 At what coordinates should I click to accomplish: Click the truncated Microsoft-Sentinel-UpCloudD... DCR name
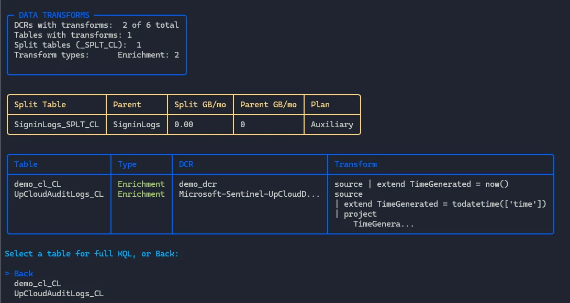pyautogui.click(x=249, y=194)
